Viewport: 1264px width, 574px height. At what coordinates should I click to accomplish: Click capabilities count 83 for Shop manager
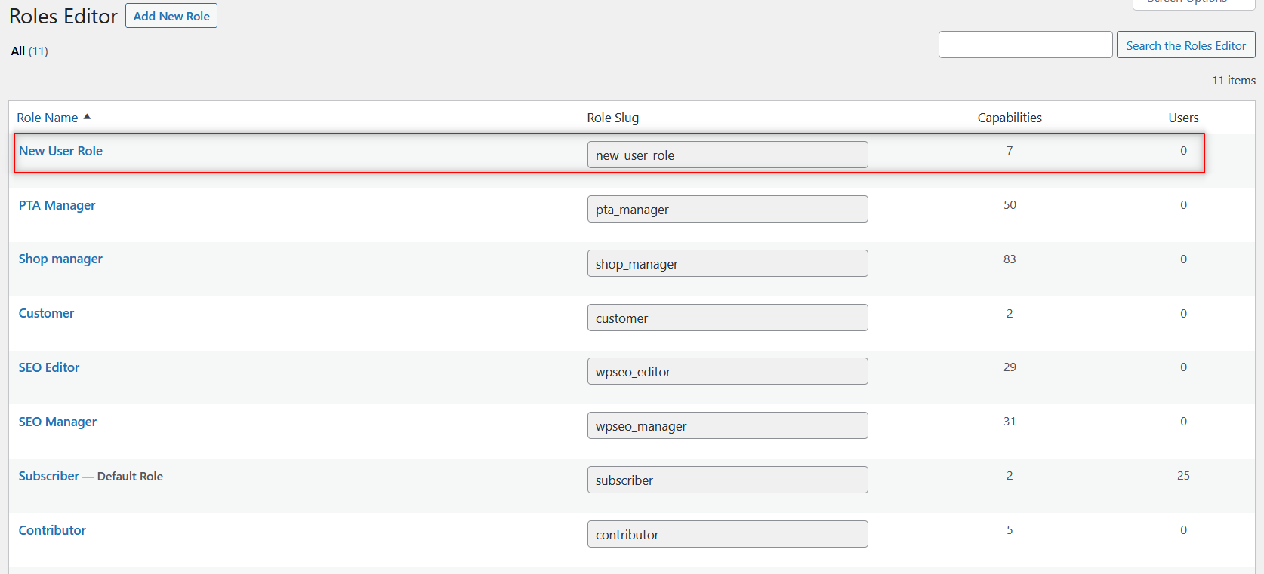pyautogui.click(x=1010, y=259)
